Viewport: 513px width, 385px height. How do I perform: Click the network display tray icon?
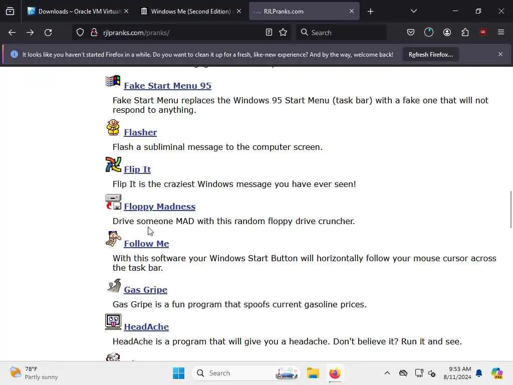[x=419, y=373]
